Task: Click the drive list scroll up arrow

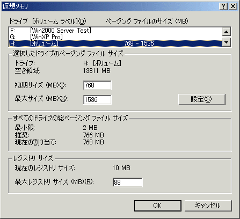Action: pyautogui.click(x=227, y=32)
